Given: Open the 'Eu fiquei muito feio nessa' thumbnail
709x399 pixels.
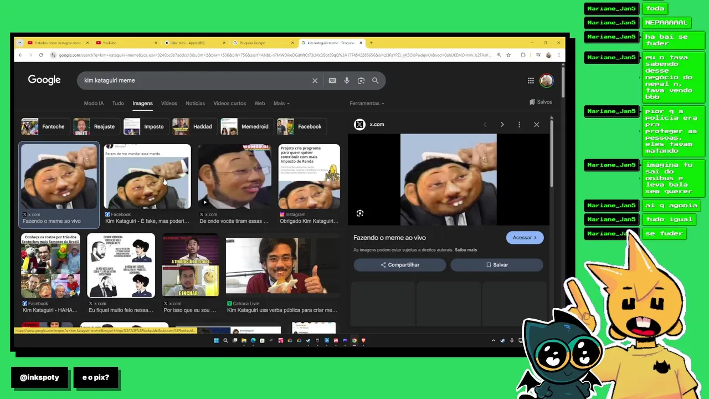Looking at the screenshot, I should (x=121, y=265).
